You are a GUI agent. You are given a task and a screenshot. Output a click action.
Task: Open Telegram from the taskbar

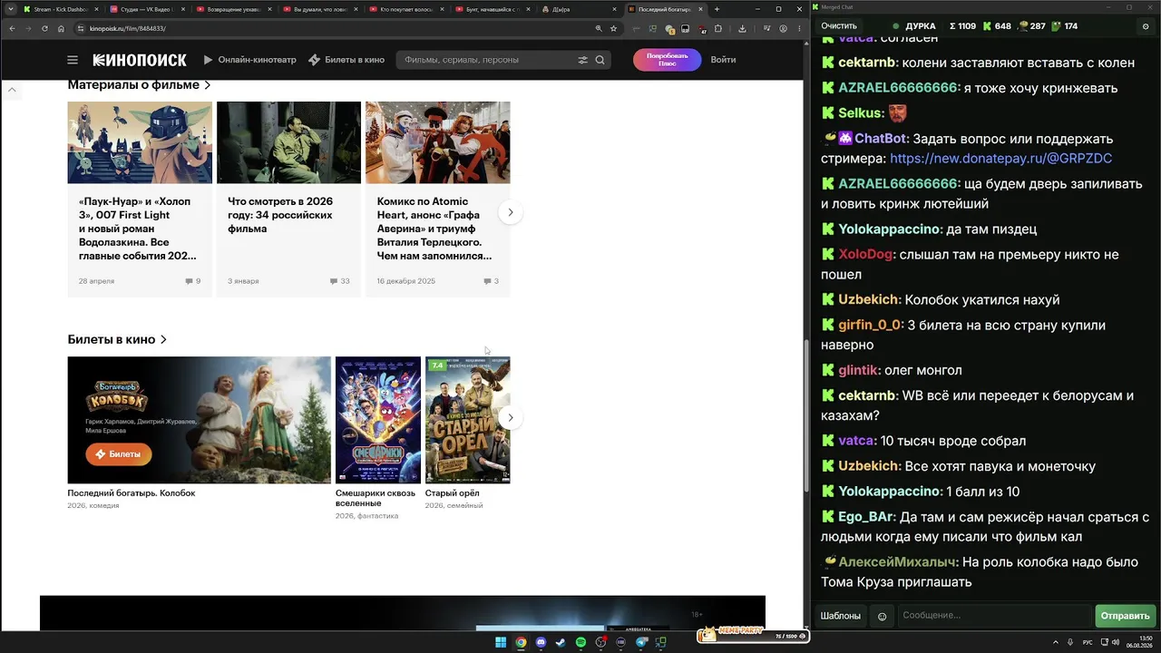[x=641, y=643]
